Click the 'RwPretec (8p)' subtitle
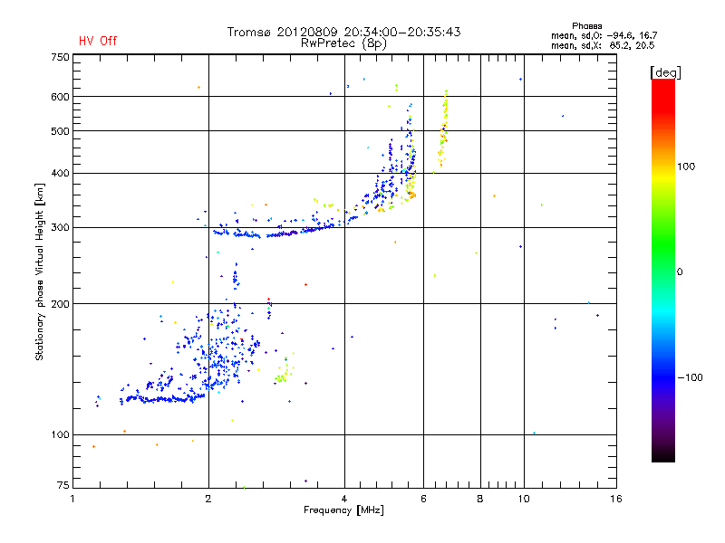 click(x=343, y=43)
